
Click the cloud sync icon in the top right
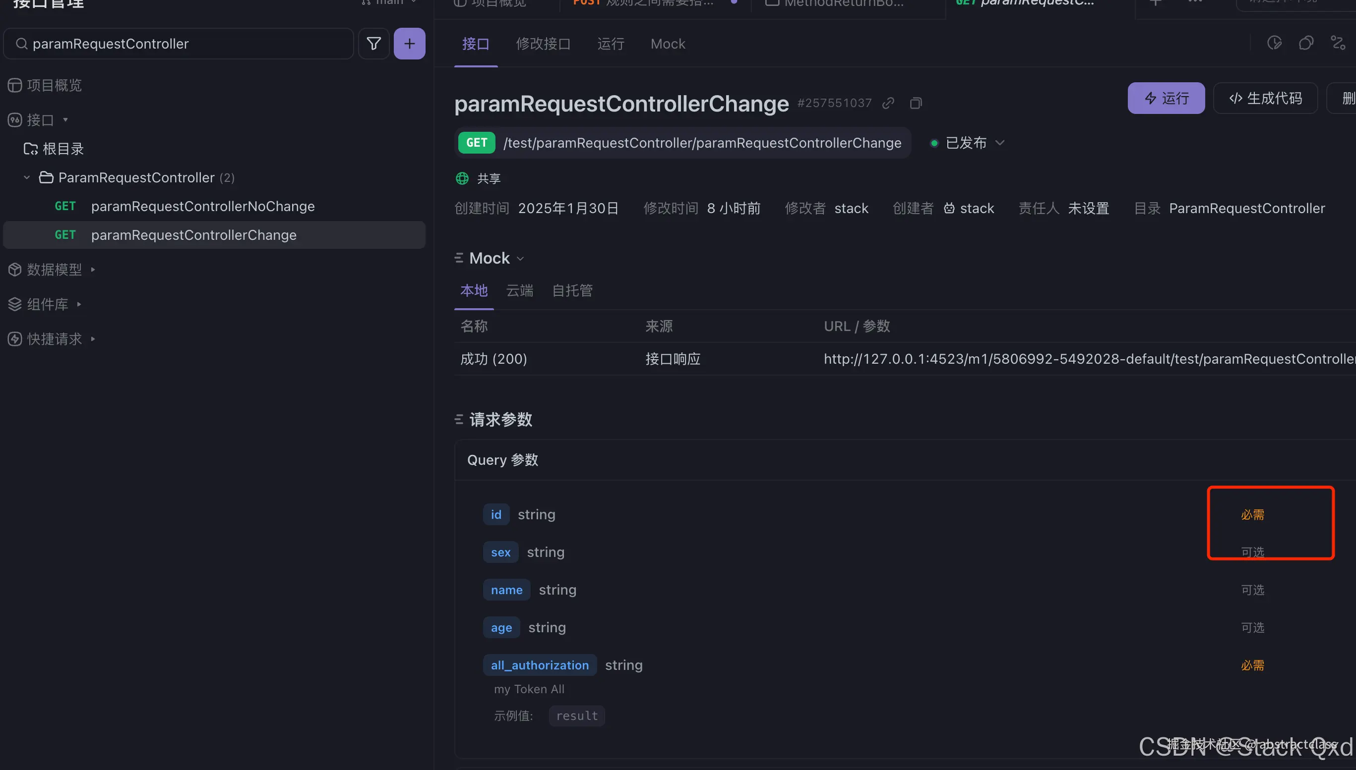coord(1306,44)
